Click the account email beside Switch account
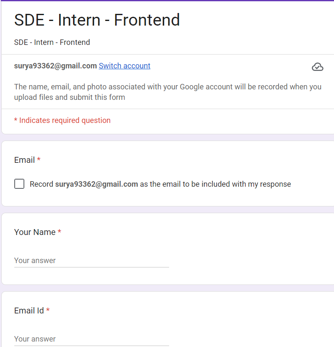This screenshot has width=334, height=347. point(55,66)
